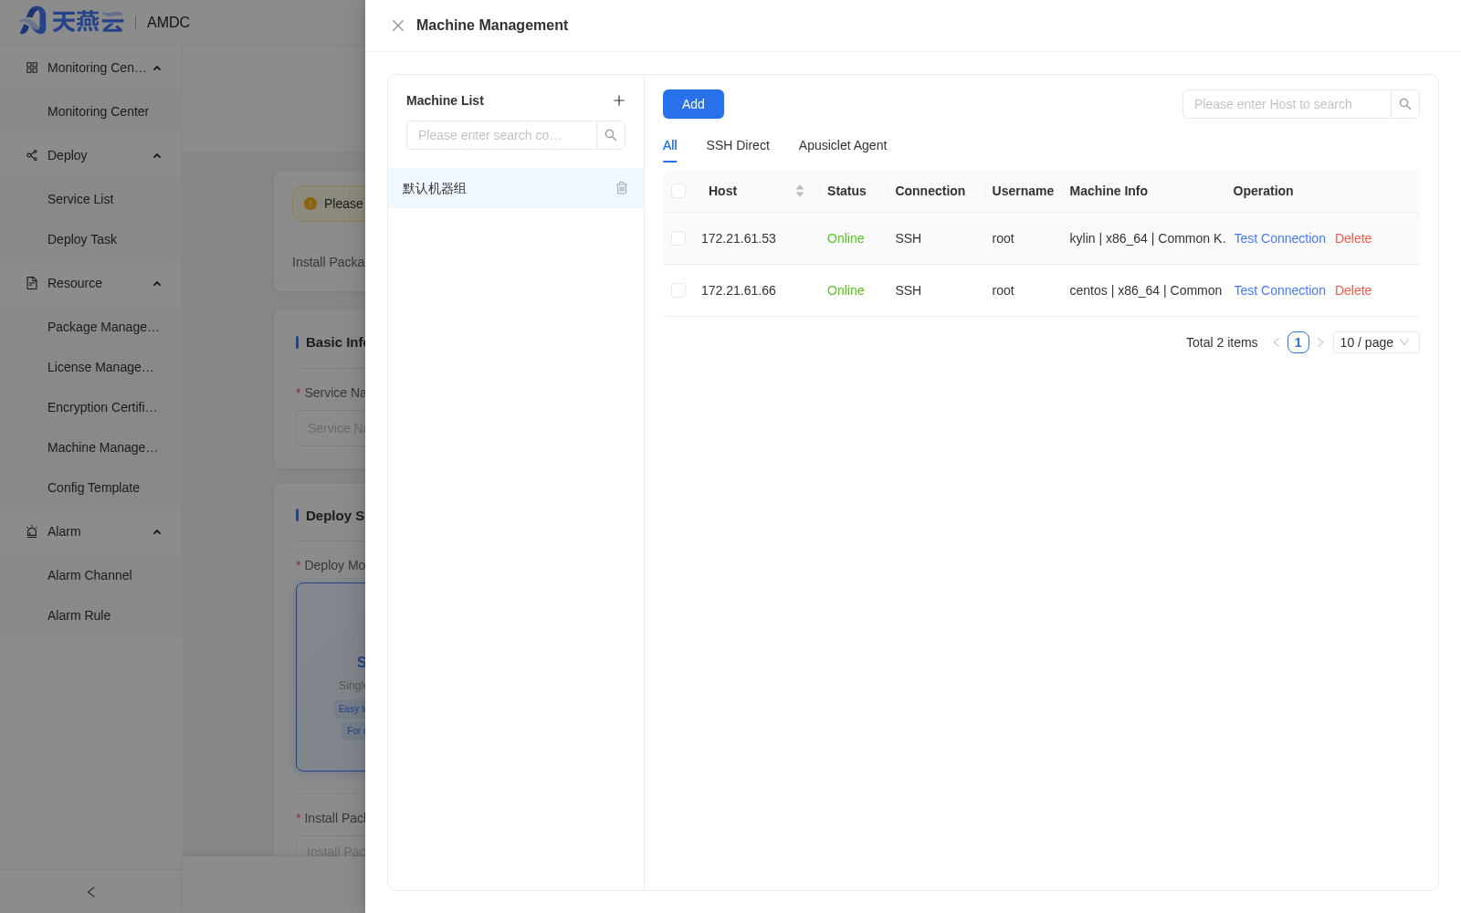The height and width of the screenshot is (913, 1461).
Task: Select the 默认机器组 machine group
Action: click(516, 188)
